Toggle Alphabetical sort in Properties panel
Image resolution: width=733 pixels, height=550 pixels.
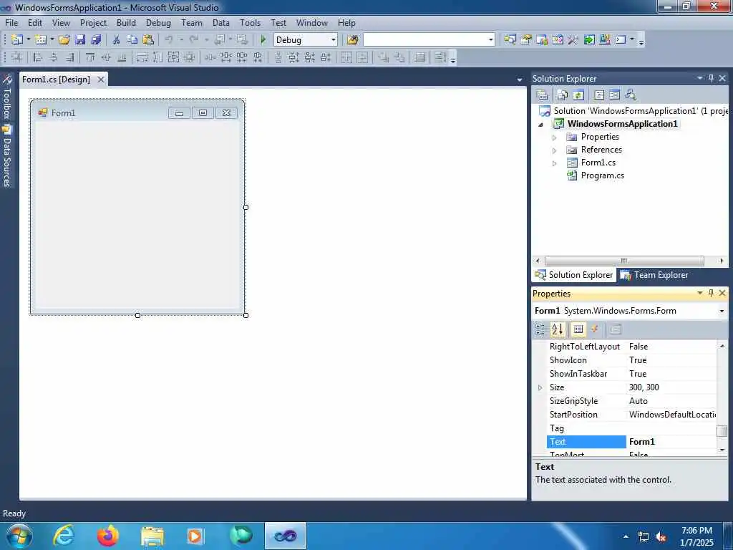(x=557, y=329)
